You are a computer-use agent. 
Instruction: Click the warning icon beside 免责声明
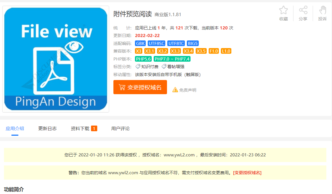tap(175, 90)
